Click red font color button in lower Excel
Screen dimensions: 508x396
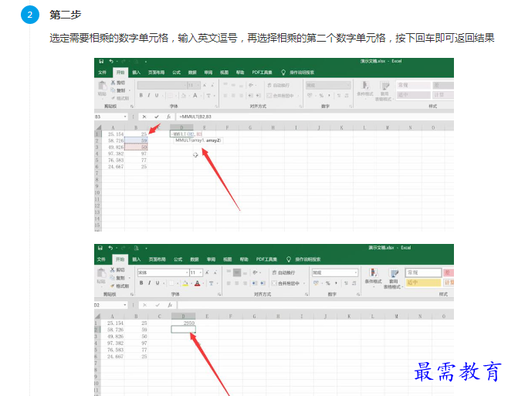(x=198, y=283)
